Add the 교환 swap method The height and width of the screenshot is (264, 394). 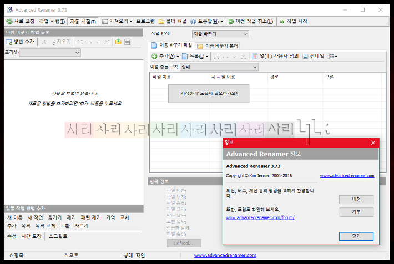click(65, 226)
